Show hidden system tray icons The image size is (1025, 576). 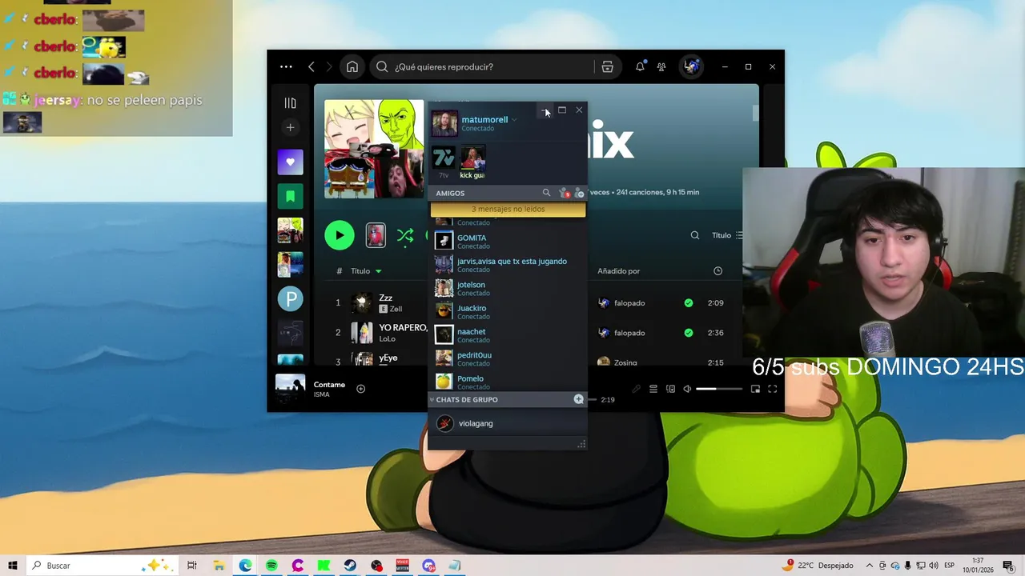[870, 566]
